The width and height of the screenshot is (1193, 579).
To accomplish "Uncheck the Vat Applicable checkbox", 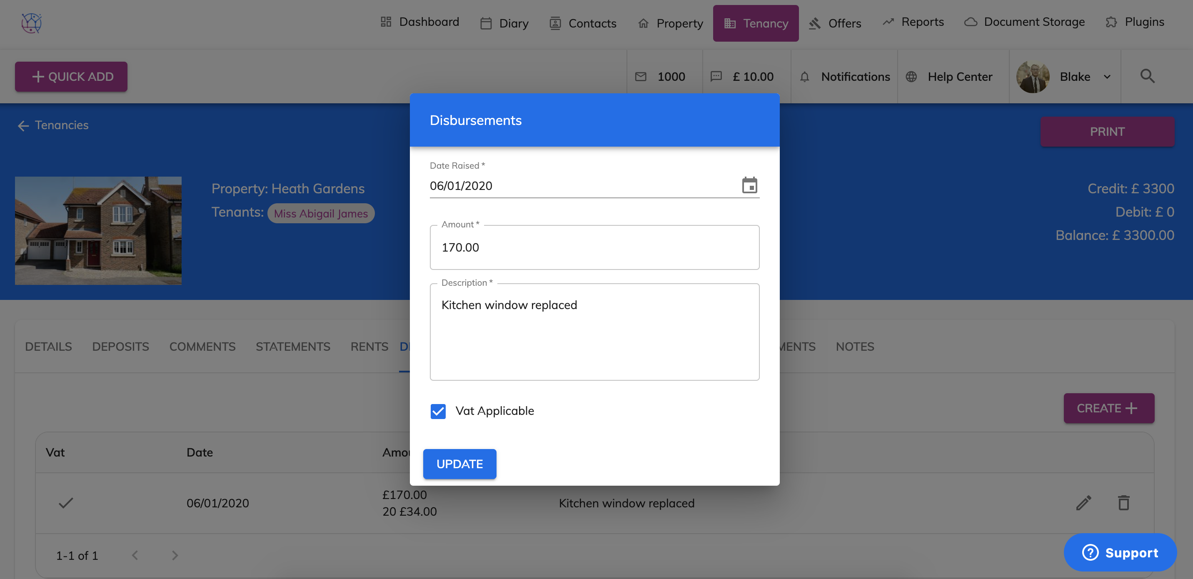I will tap(438, 411).
